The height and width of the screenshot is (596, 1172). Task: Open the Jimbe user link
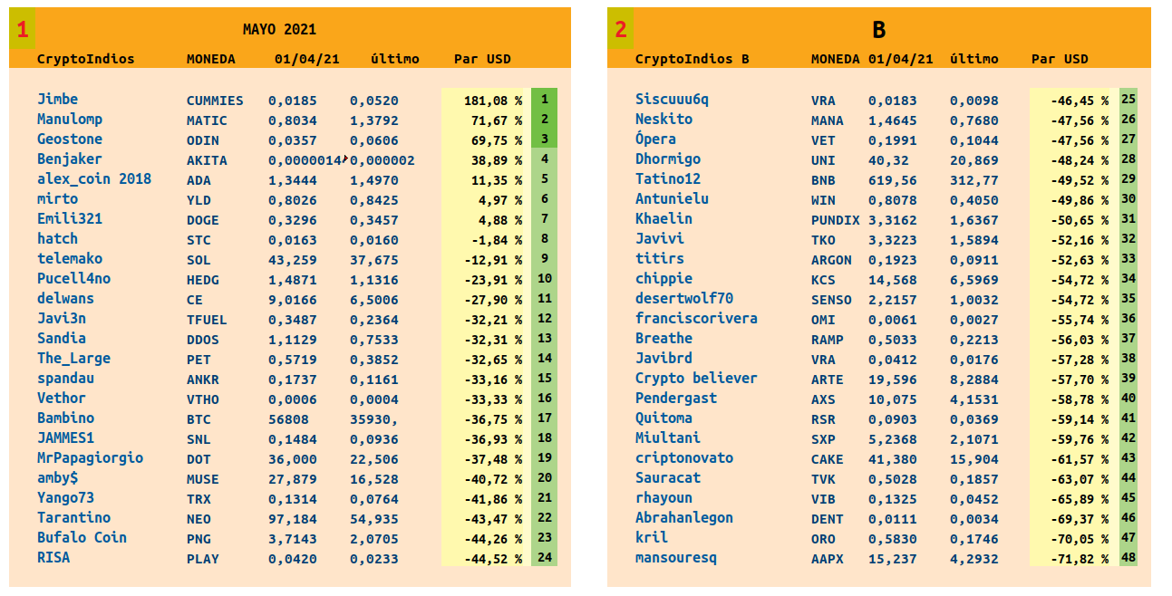(x=57, y=100)
